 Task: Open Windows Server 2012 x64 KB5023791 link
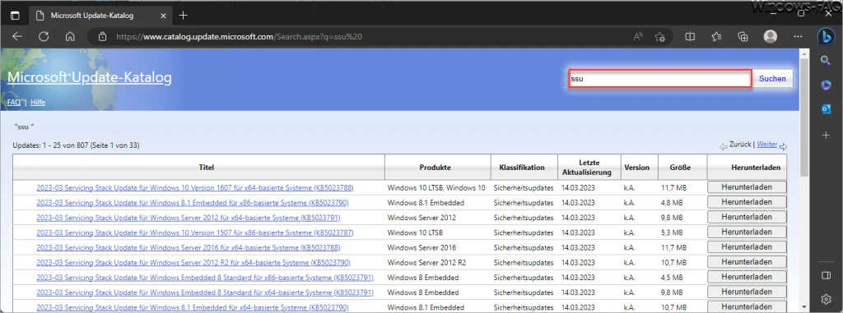[x=189, y=218]
